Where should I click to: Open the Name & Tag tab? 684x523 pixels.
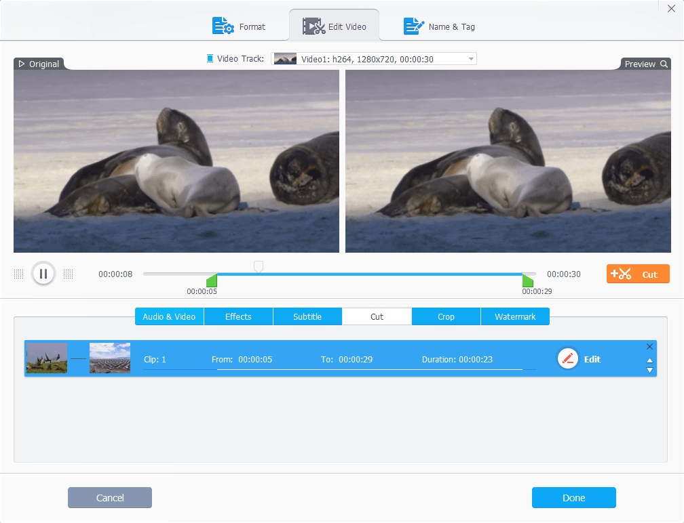click(x=439, y=26)
